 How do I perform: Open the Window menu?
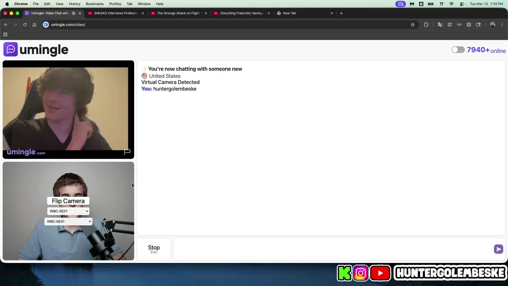[144, 4]
